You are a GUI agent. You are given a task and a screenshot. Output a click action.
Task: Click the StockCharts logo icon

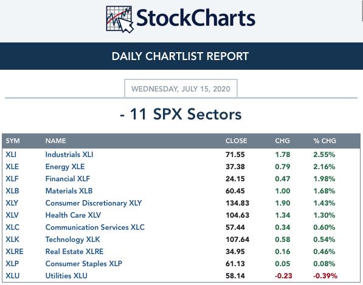tap(120, 19)
